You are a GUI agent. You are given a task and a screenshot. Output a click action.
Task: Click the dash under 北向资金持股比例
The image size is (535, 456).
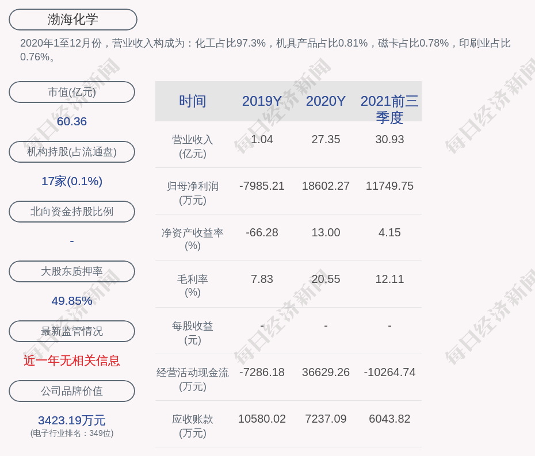72,241
